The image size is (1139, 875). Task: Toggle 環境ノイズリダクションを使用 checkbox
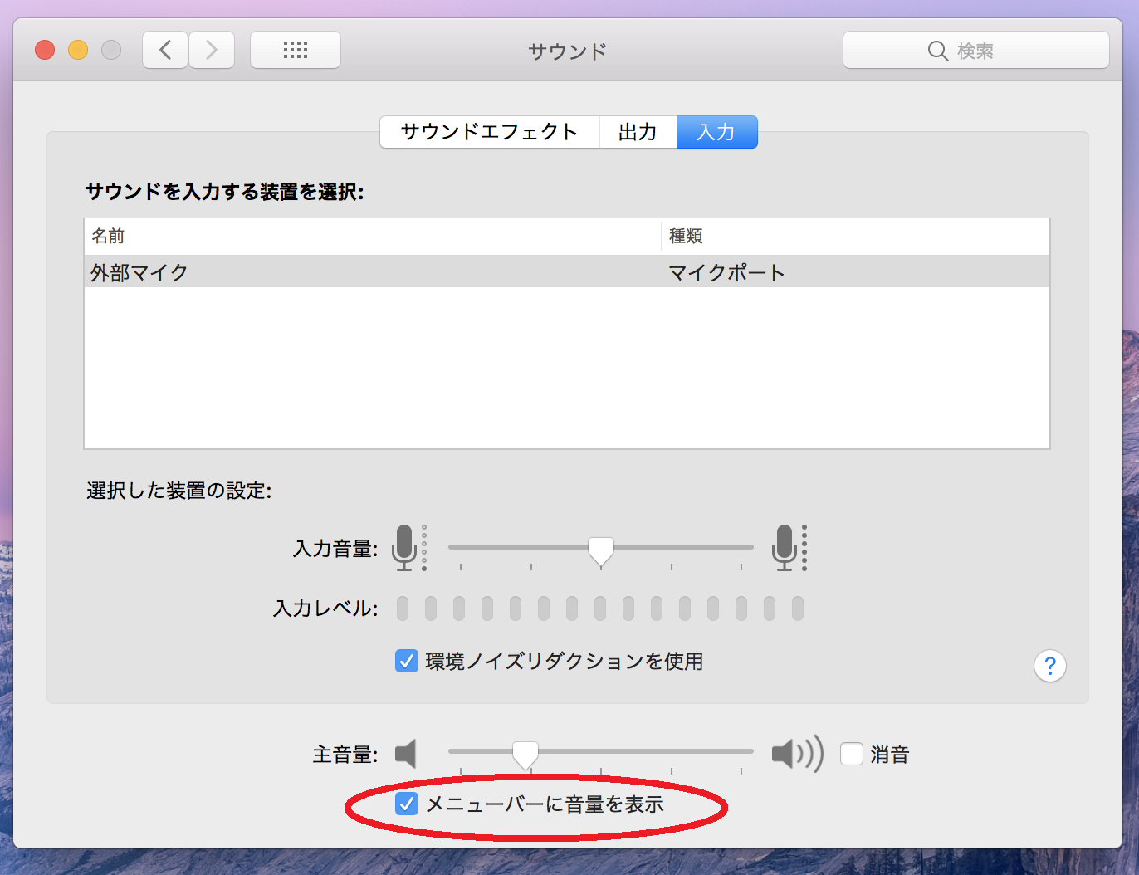[407, 661]
